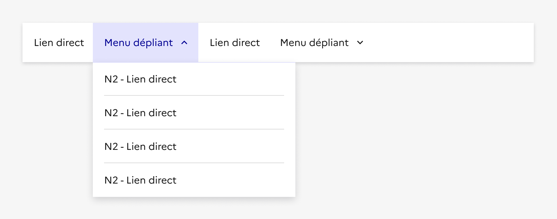Click the word "Menu" in the highlighted tab
The image size is (557, 219).
pyautogui.click(x=117, y=43)
